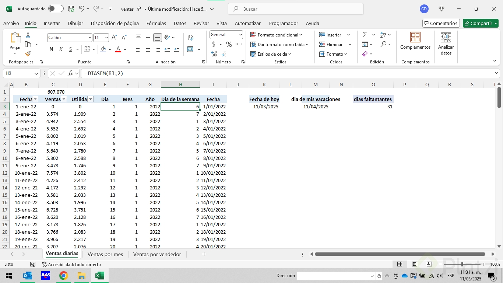Center align text horizontally

point(148,49)
